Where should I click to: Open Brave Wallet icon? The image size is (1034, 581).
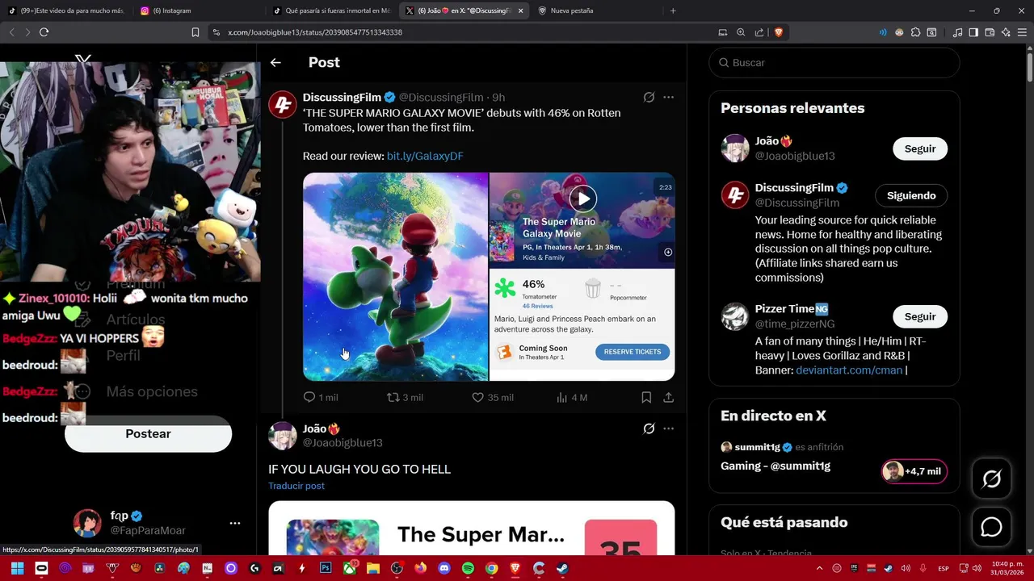point(990,32)
